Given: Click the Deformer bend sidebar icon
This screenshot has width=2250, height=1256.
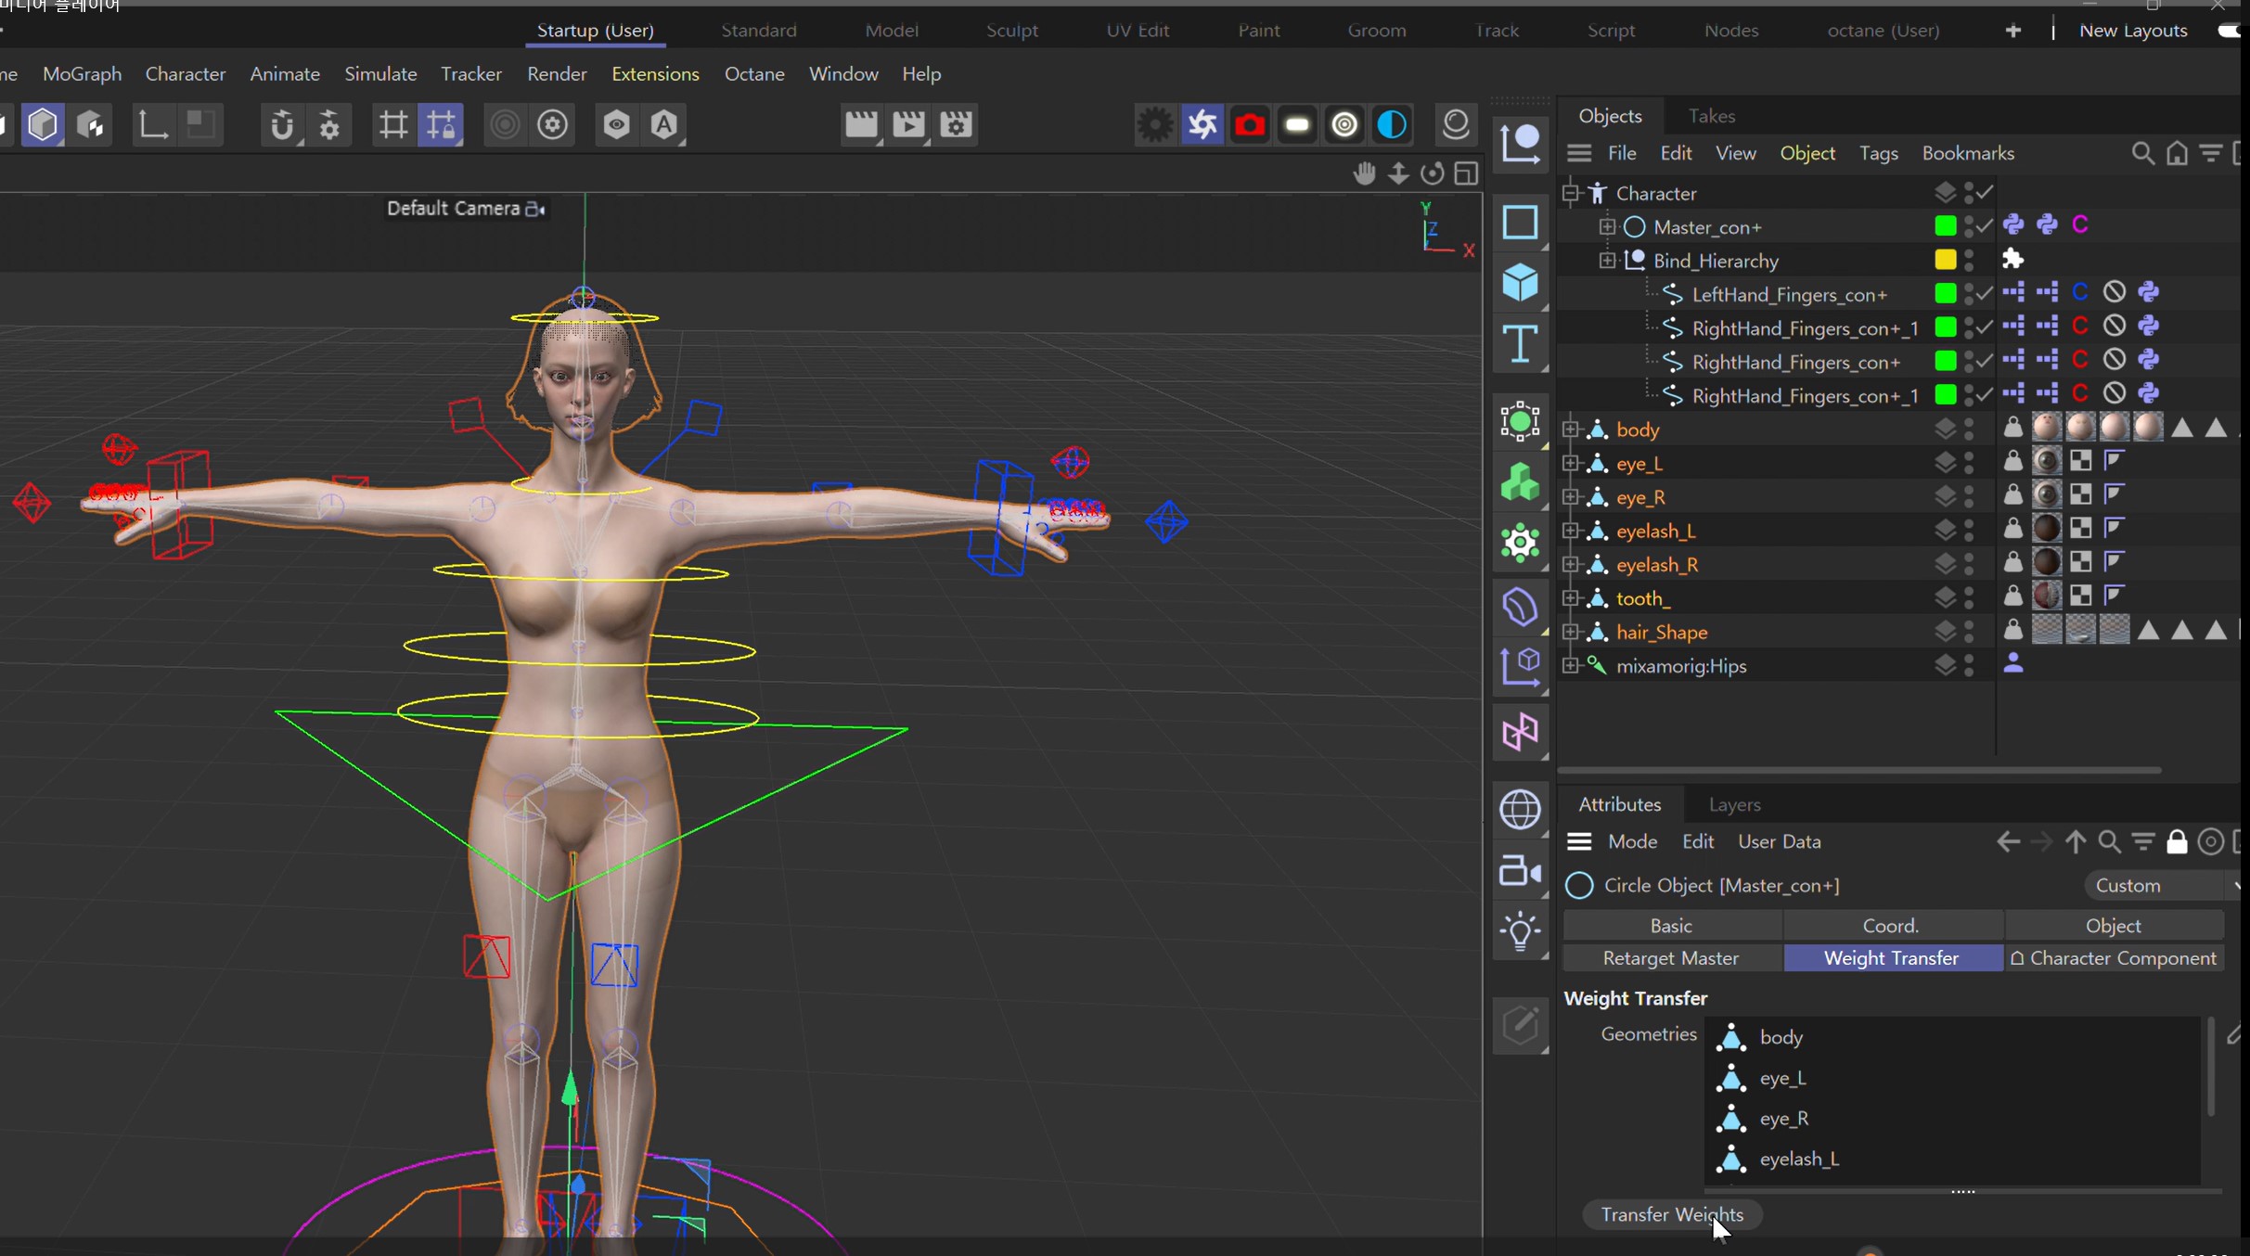Looking at the screenshot, I should coord(1520,608).
